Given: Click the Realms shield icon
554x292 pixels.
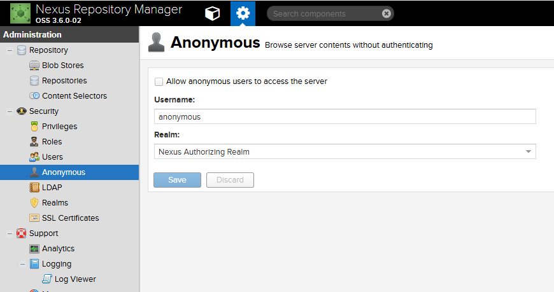Looking at the screenshot, I should coord(34,203).
